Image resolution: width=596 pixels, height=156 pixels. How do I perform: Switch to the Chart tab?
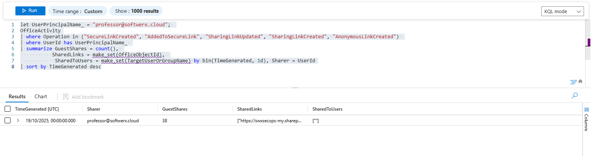point(41,97)
